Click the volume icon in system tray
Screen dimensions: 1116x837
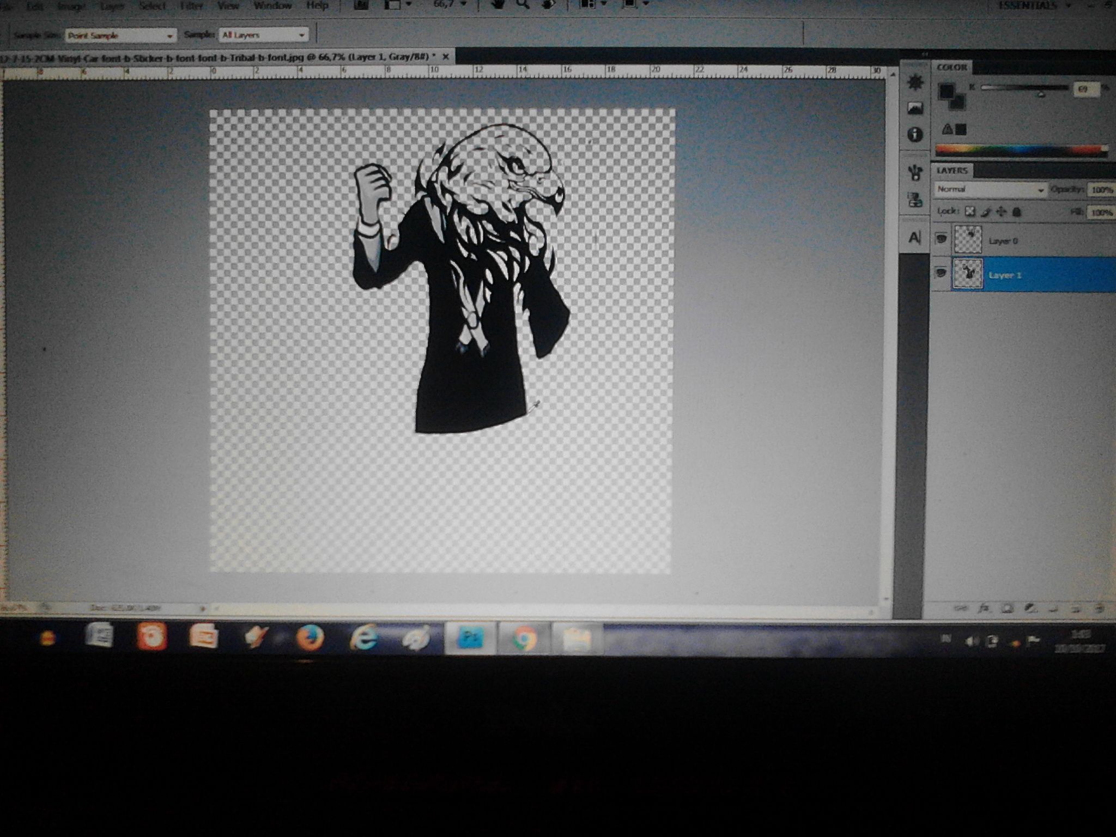(x=971, y=641)
